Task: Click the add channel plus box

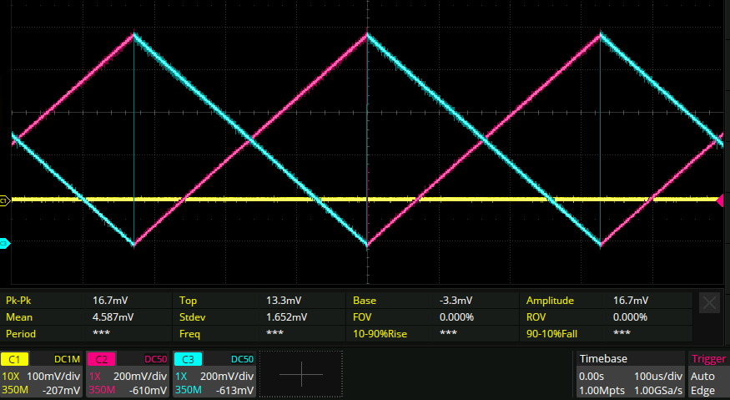Action: 301,374
